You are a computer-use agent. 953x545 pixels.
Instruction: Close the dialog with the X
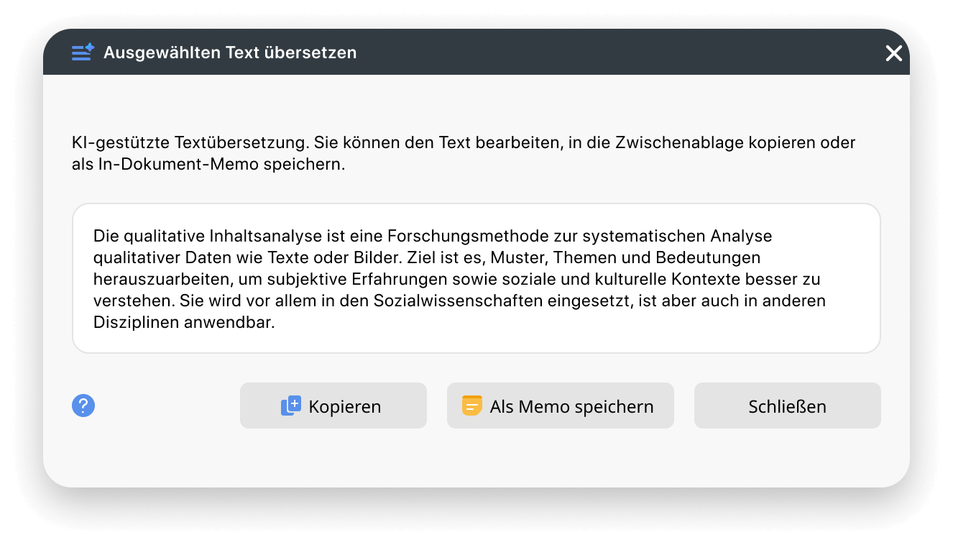pos(893,53)
